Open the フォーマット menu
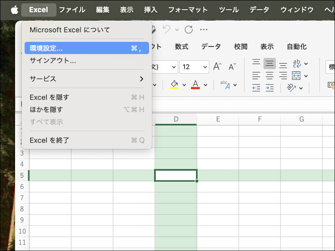The image size is (335, 251). tap(188, 10)
